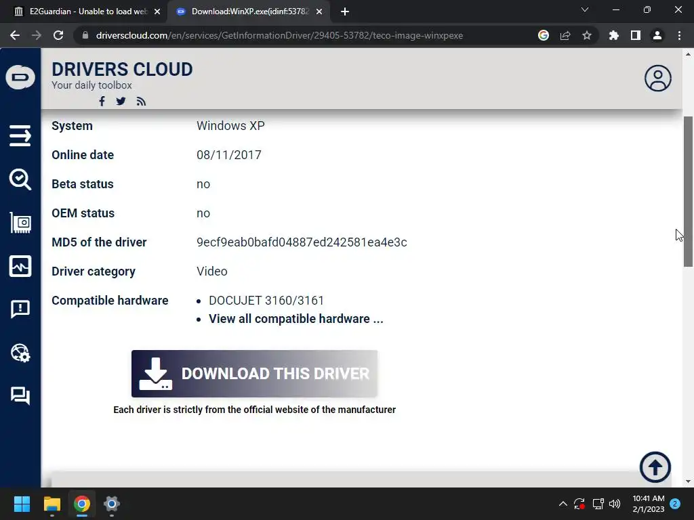Click the DriversCloud logo icon in sidebar
Image resolution: width=694 pixels, height=520 pixels.
20,77
